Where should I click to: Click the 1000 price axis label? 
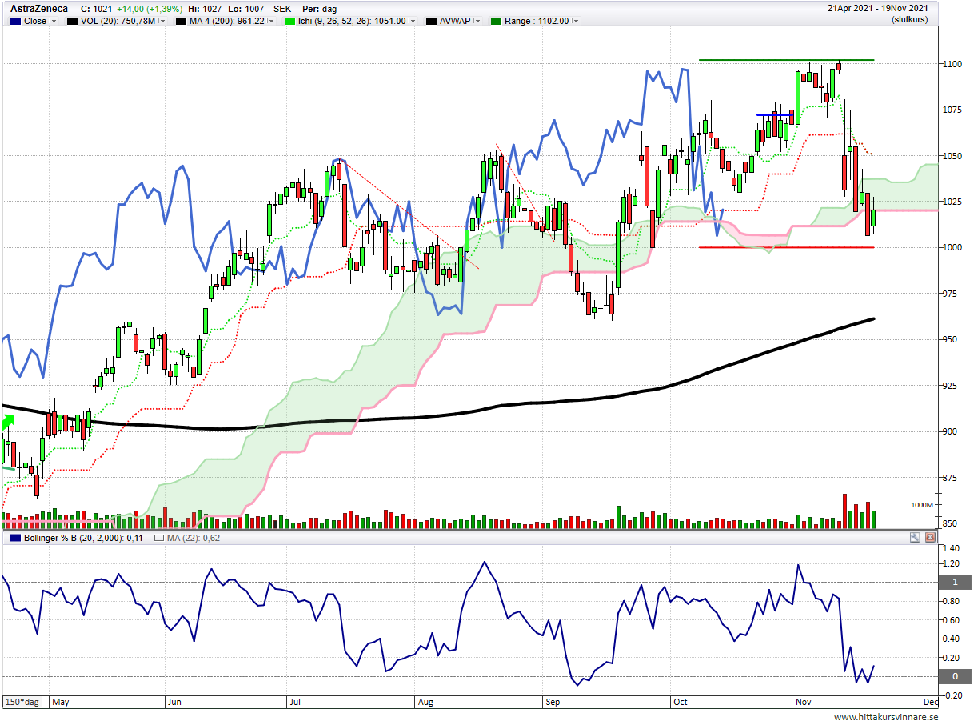951,248
